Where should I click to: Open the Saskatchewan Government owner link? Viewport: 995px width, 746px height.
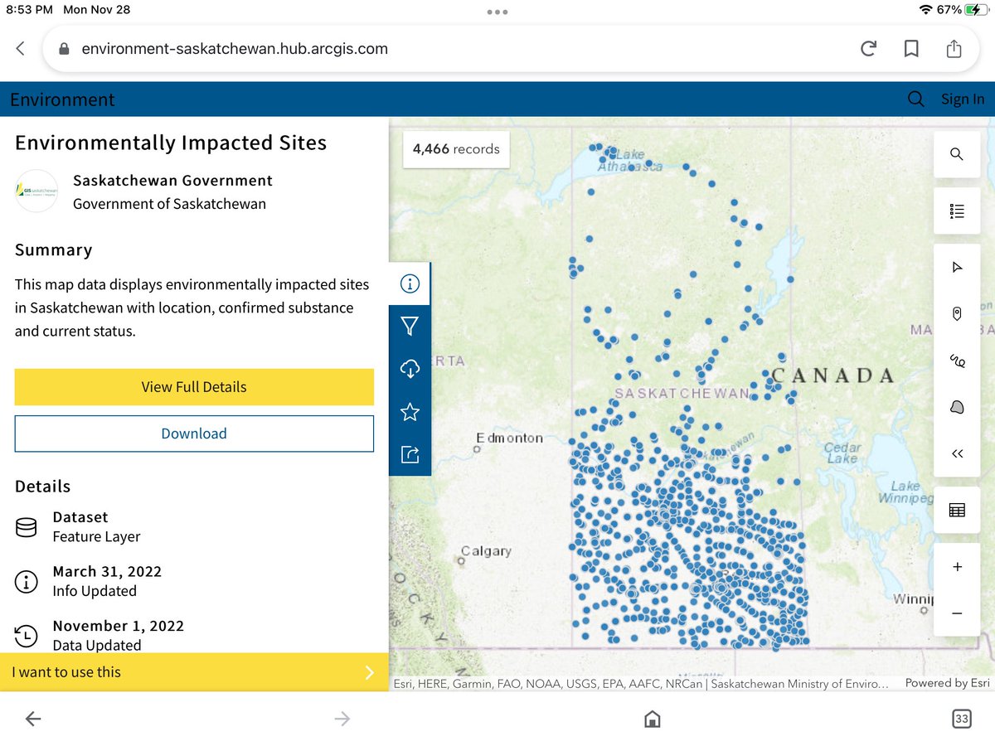[x=172, y=181]
